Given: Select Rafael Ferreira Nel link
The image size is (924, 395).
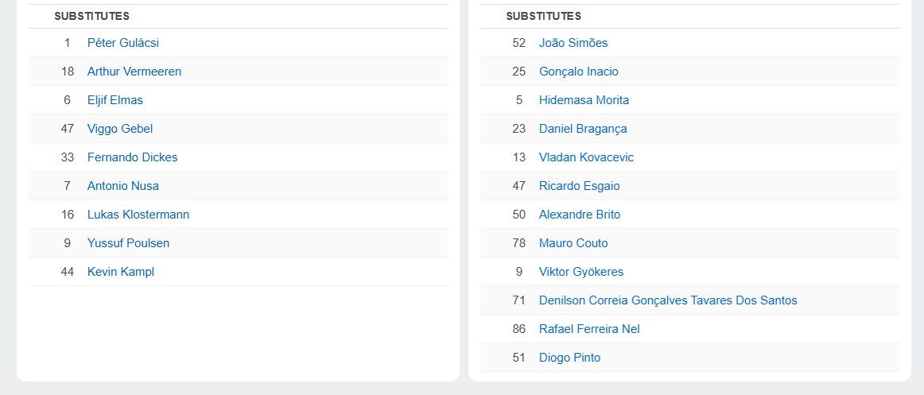Looking at the screenshot, I should 589,329.
